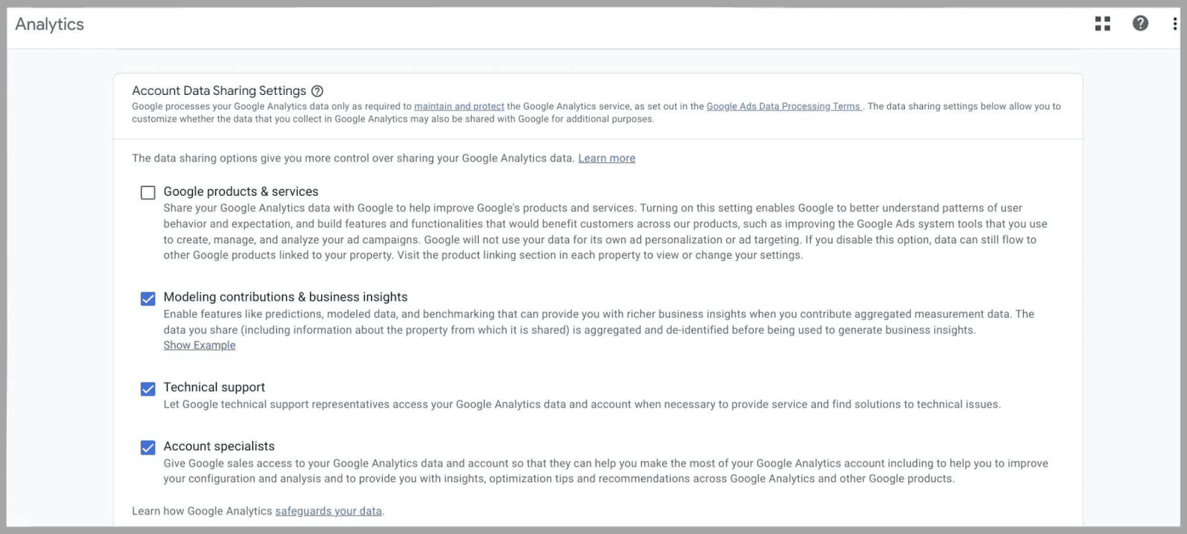The image size is (1187, 534).
Task: Click the Google products & services label
Action: point(240,191)
